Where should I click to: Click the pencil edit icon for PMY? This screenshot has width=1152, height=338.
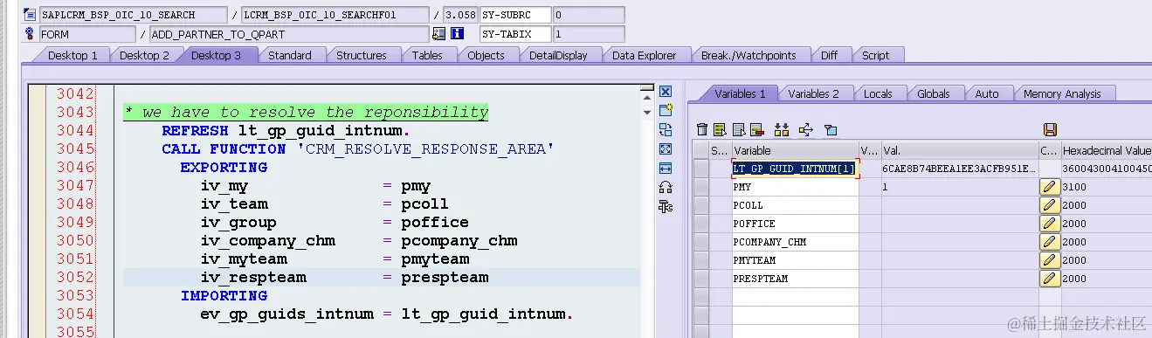point(1049,187)
